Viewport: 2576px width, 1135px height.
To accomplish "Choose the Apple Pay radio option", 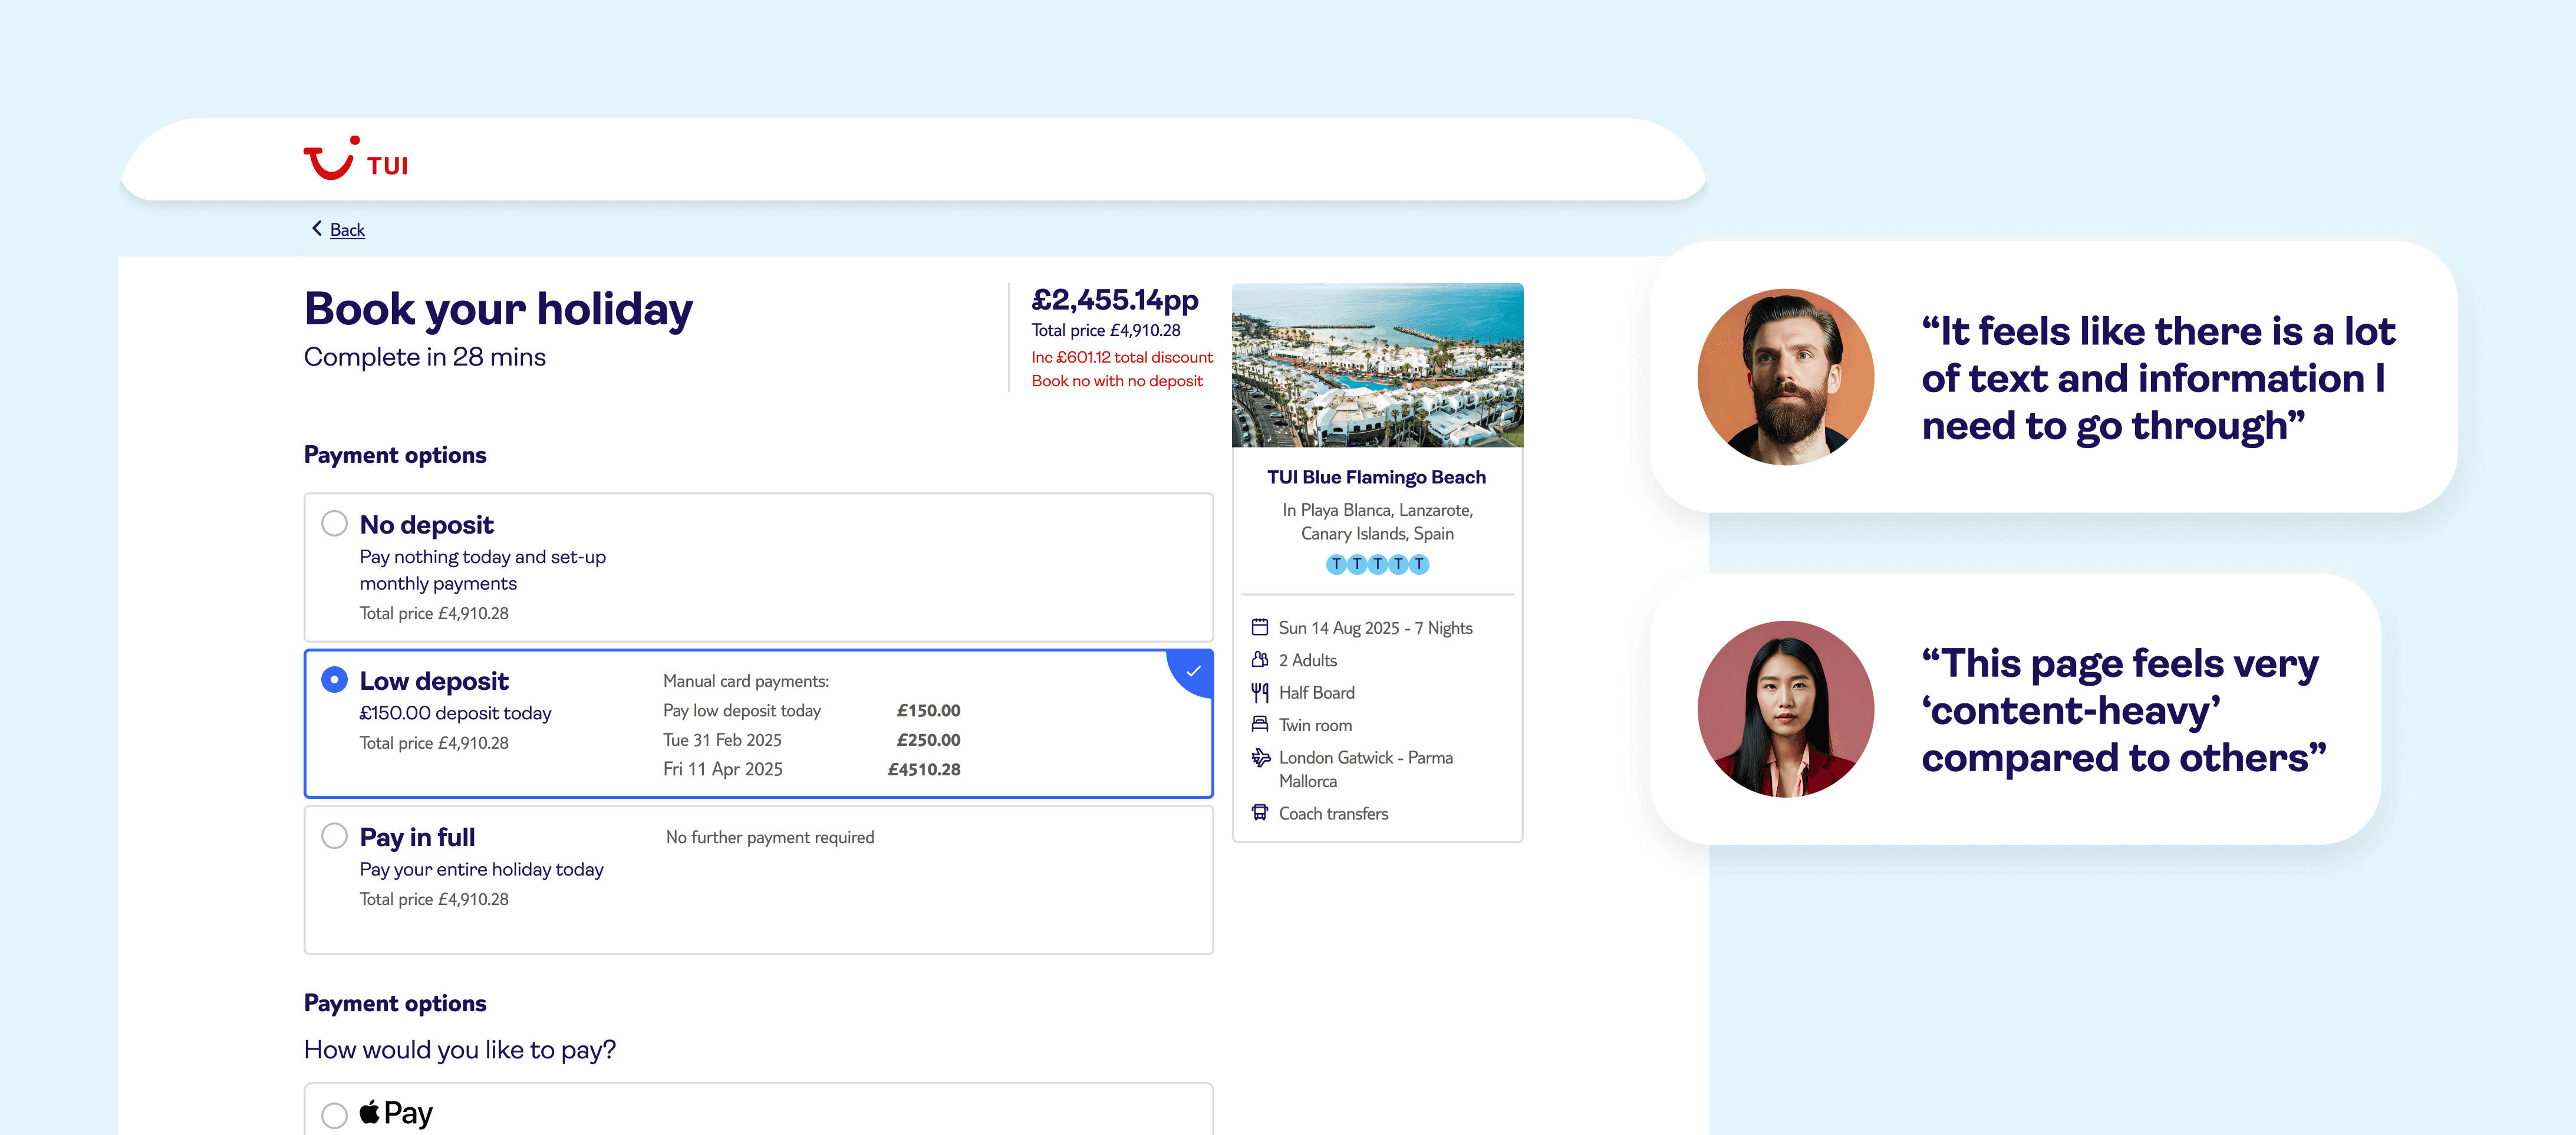I will (x=334, y=1114).
